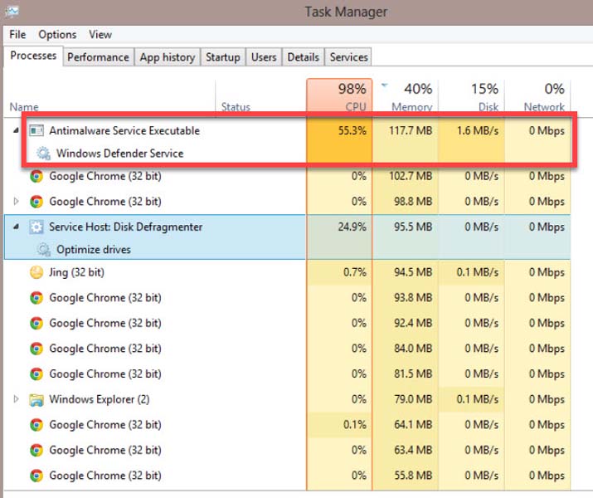Click the Task Manager title bar icon

[x=11, y=12]
